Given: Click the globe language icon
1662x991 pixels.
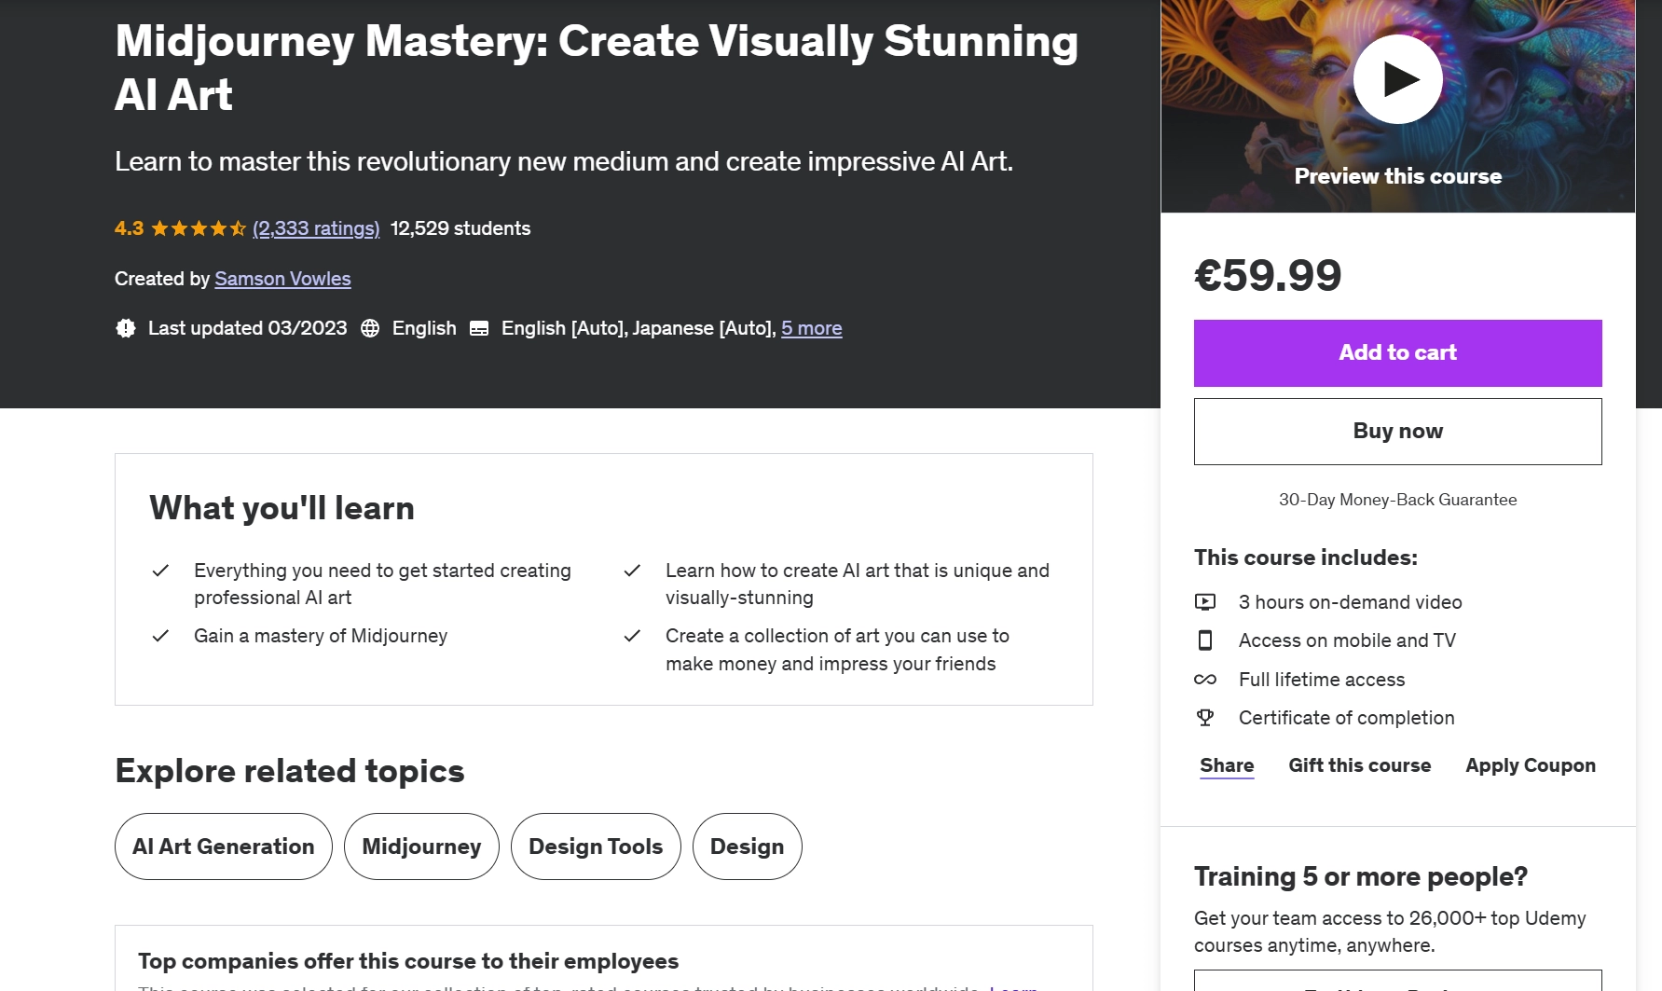Looking at the screenshot, I should [x=370, y=328].
